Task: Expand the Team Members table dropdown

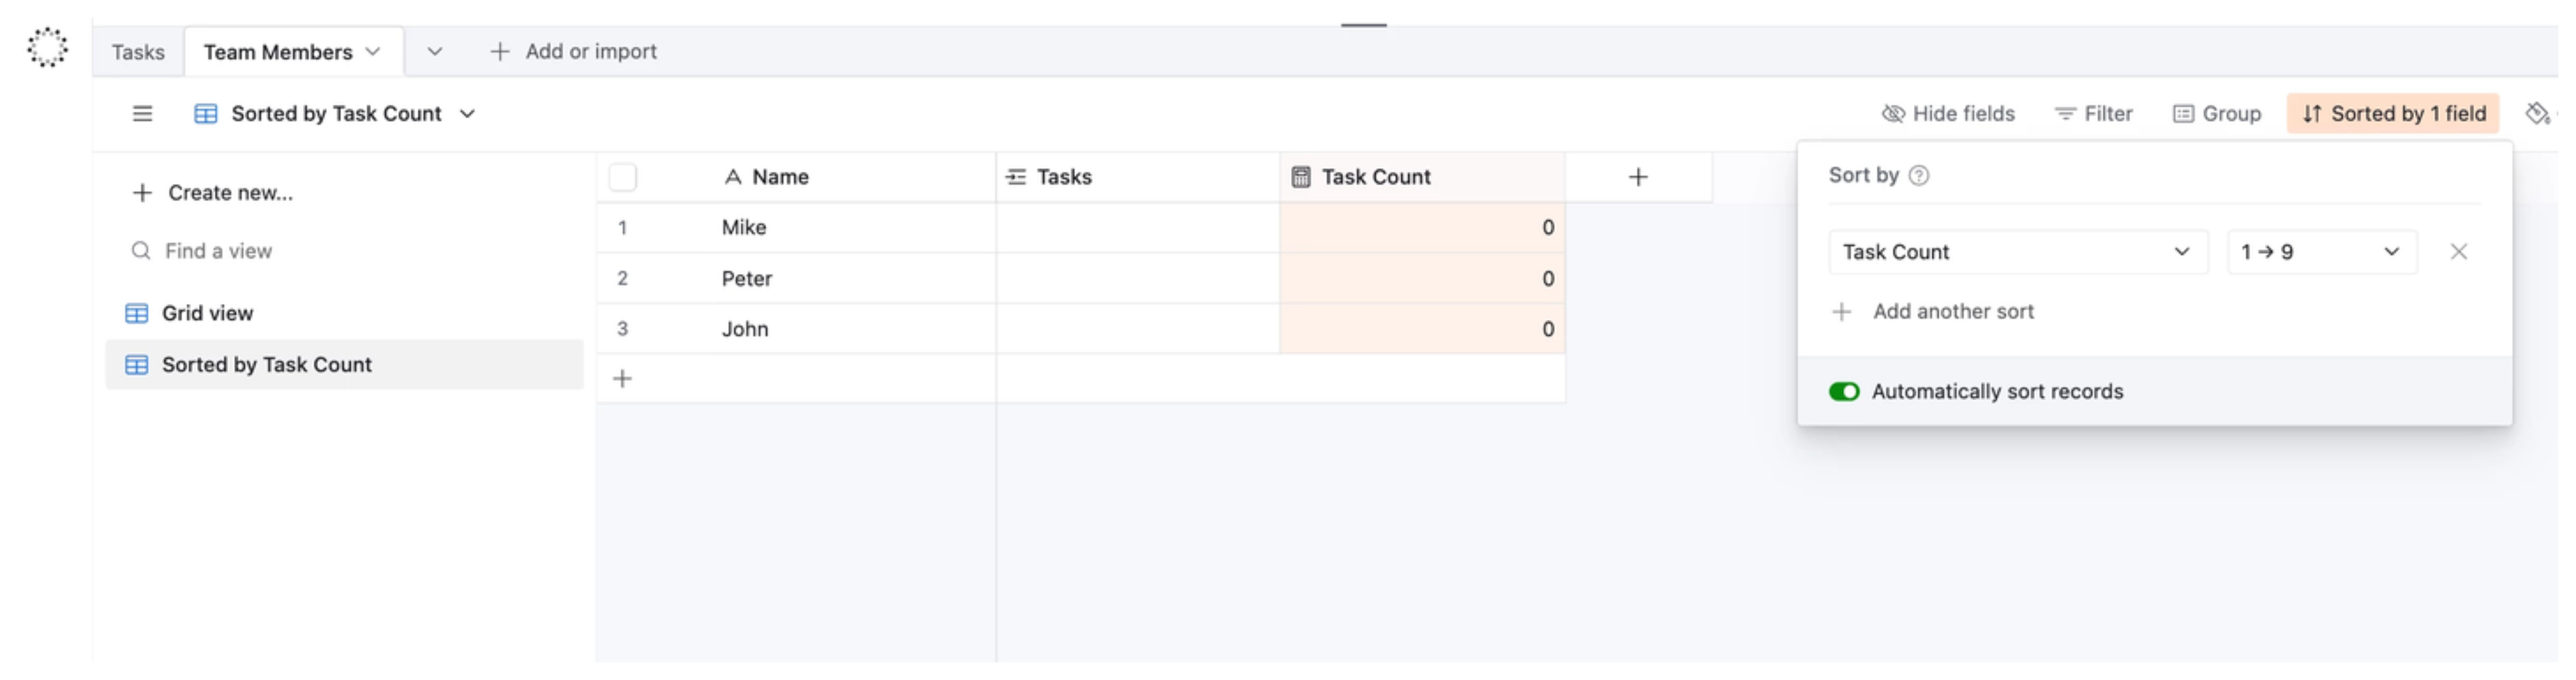Action: click(373, 51)
